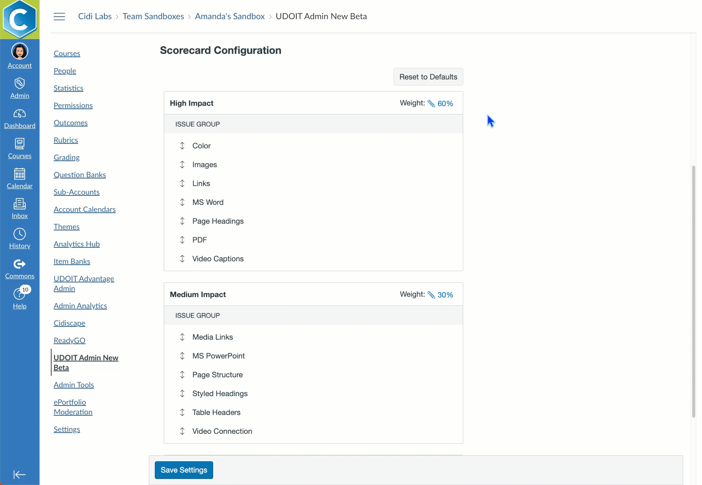Open People in the account menu
Screen dimensions: 702x485
65,71
